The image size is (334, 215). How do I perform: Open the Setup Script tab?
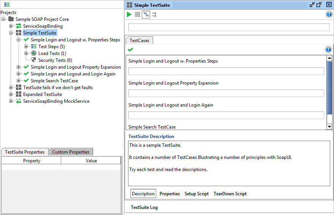pyautogui.click(x=196, y=193)
